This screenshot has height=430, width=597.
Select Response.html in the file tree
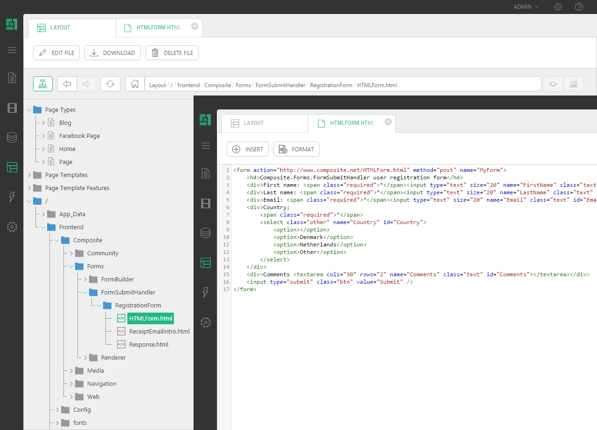point(148,345)
